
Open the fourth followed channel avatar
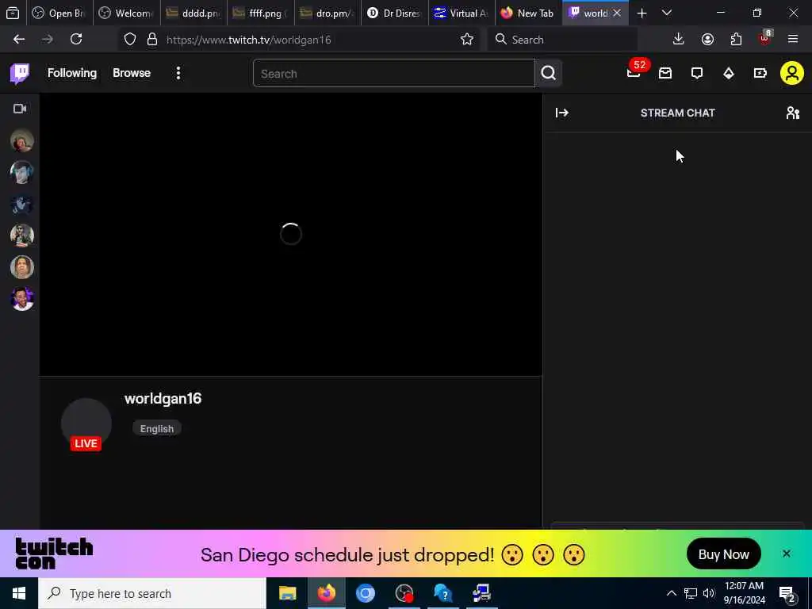[22, 236]
